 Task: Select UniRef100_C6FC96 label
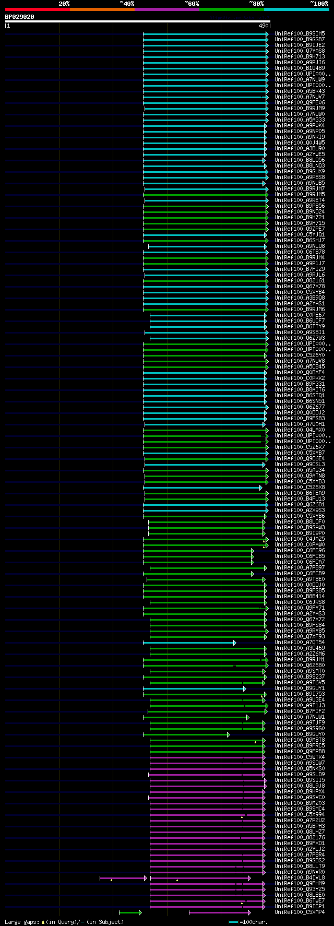300,551
